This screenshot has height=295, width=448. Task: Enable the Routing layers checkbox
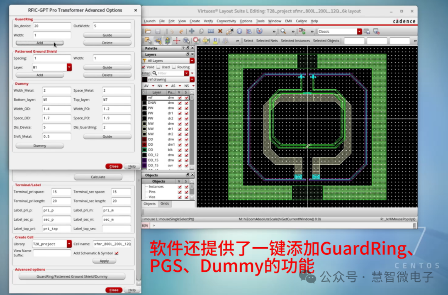174,67
